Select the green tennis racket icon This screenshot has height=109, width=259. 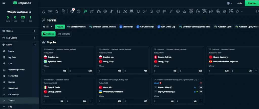pos(85,11)
